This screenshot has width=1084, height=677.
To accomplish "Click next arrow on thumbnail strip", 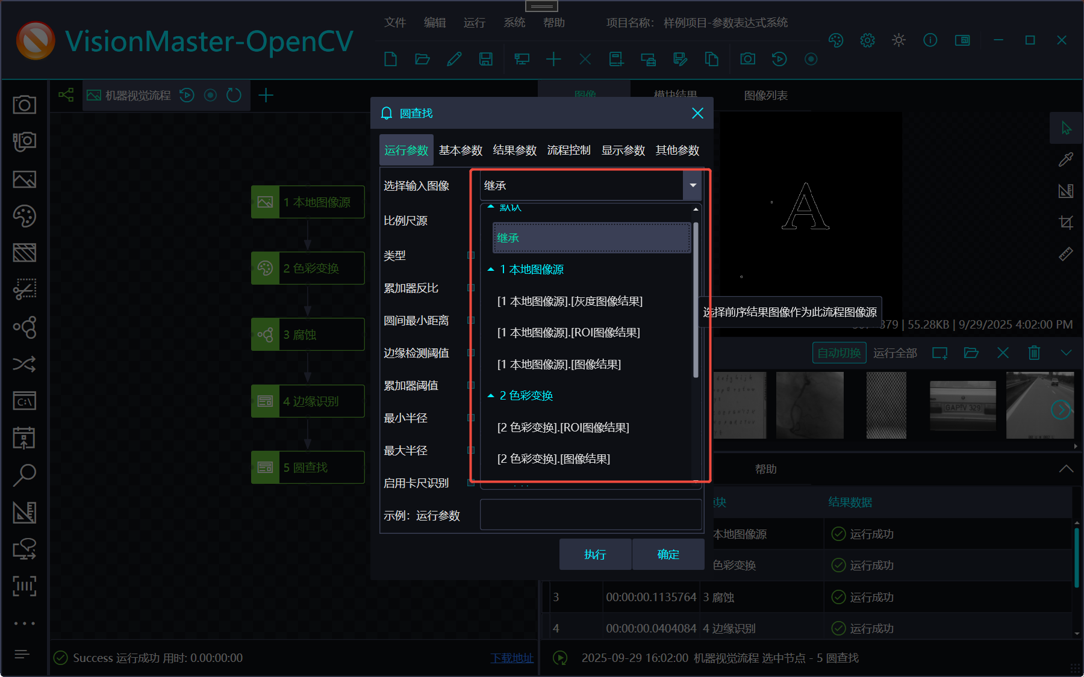I will pyautogui.click(x=1061, y=410).
